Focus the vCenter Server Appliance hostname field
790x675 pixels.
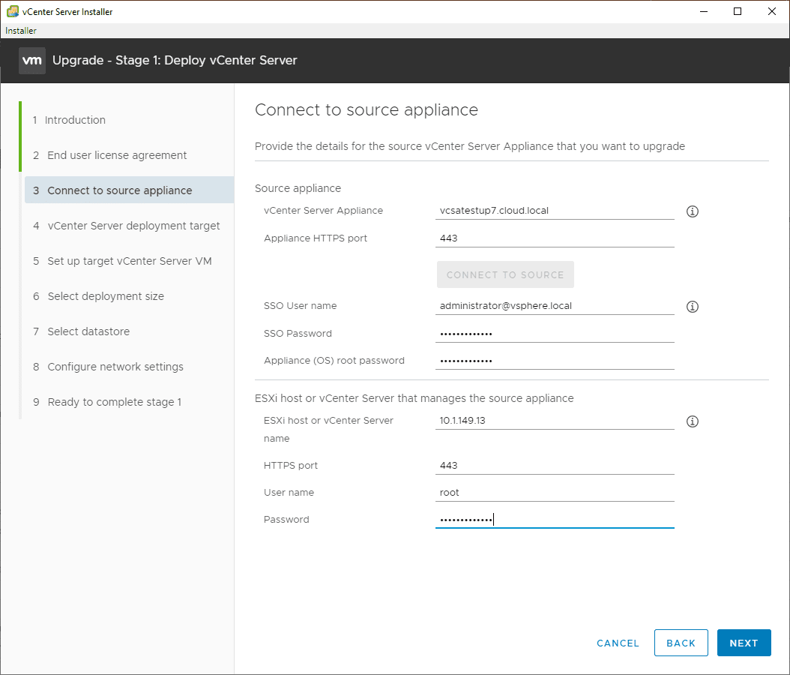click(x=555, y=211)
